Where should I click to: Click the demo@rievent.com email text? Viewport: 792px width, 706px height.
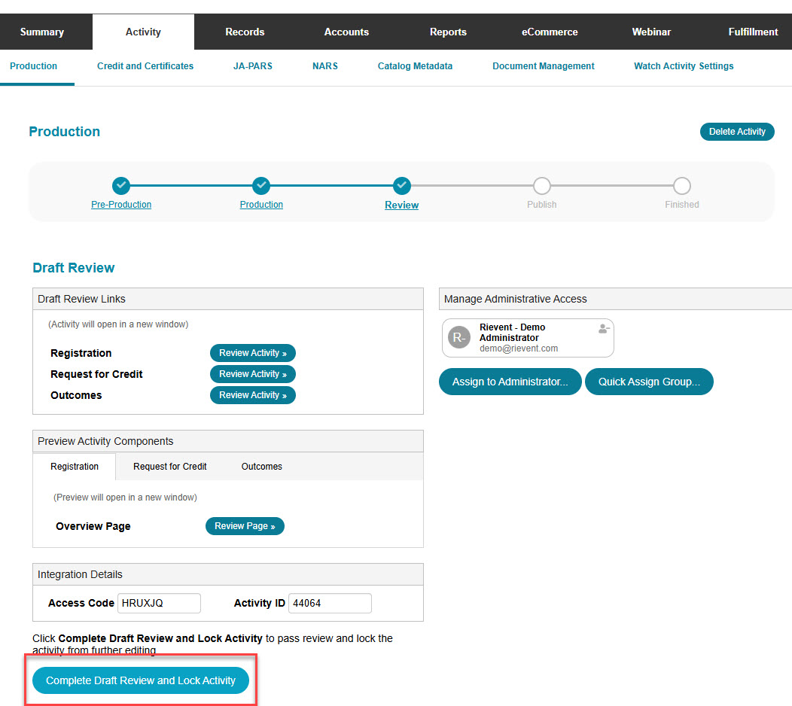(519, 348)
